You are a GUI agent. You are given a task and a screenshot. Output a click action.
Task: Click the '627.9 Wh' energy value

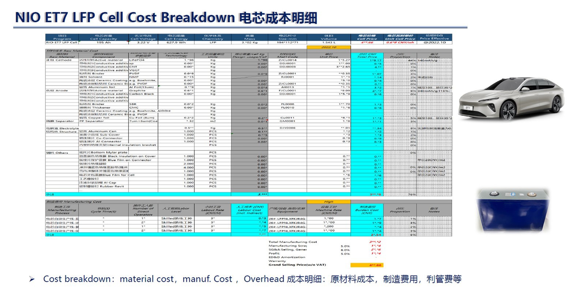176,42
